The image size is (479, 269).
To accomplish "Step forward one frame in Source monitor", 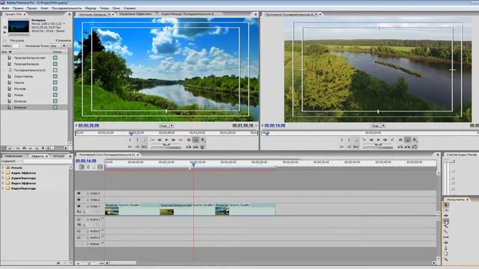I will tap(173, 140).
